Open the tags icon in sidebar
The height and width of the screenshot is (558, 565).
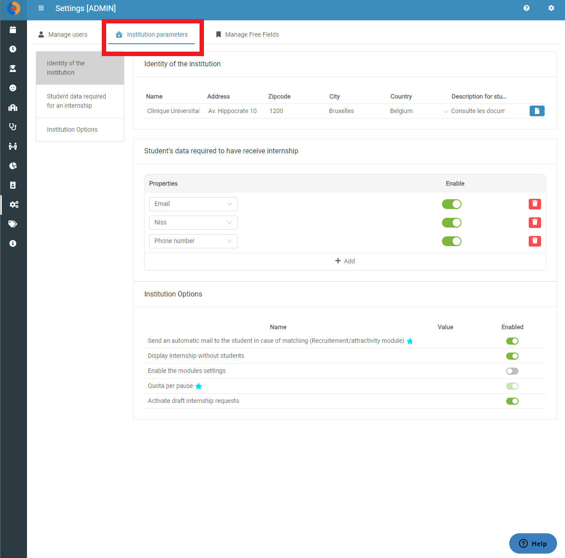pos(13,224)
